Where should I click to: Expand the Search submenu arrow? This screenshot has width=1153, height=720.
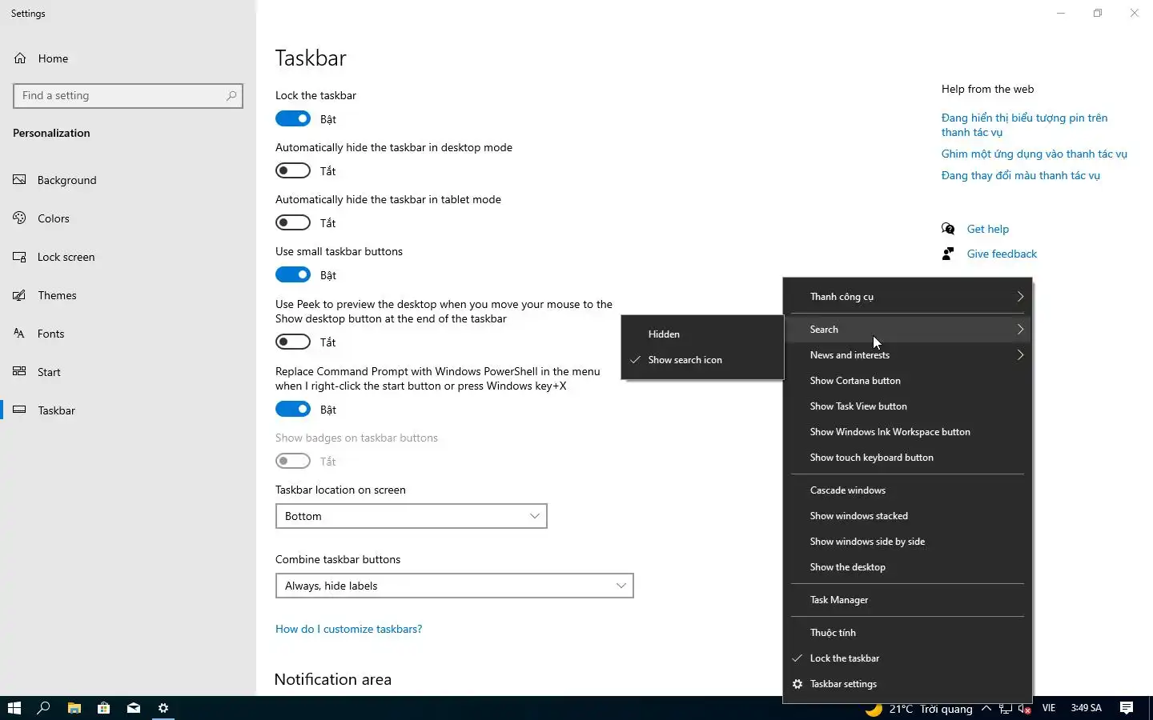1020,330
